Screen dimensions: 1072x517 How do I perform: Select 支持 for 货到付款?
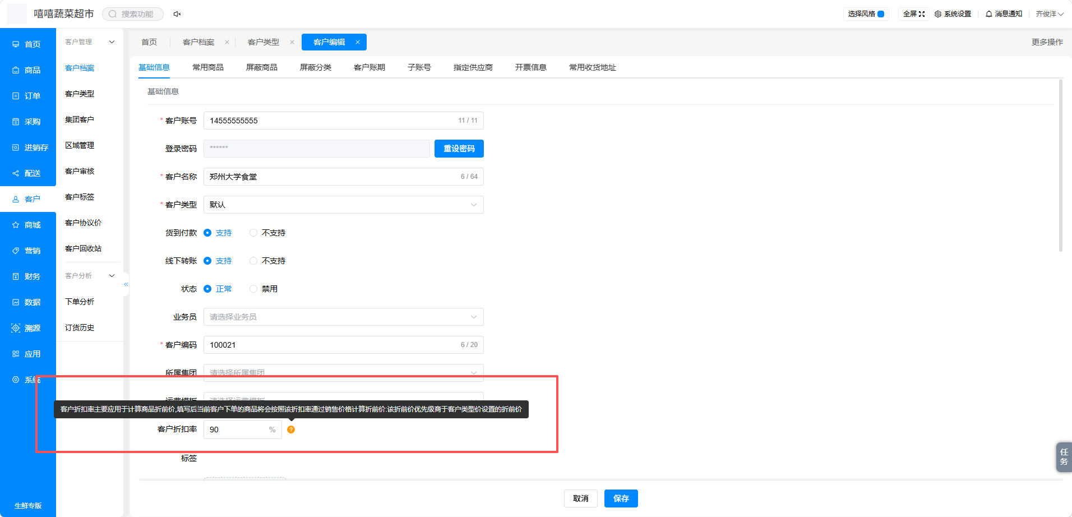[218, 233]
